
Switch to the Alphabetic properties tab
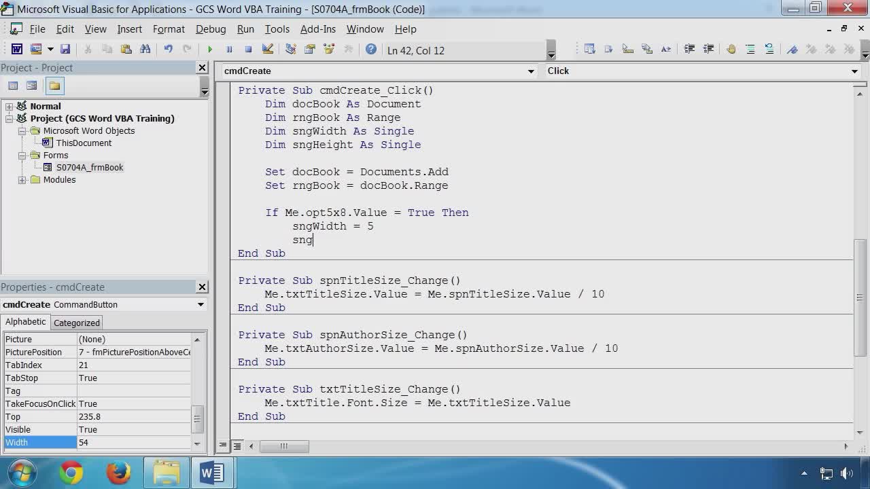pos(26,322)
